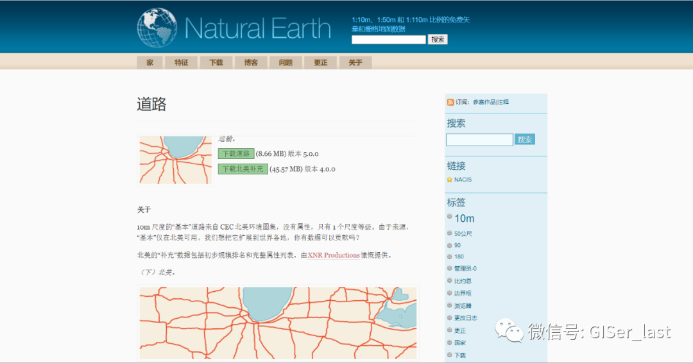Screen dimensions: 693x363
Task: Open the NACIS link in sidebar
Action: point(463,180)
